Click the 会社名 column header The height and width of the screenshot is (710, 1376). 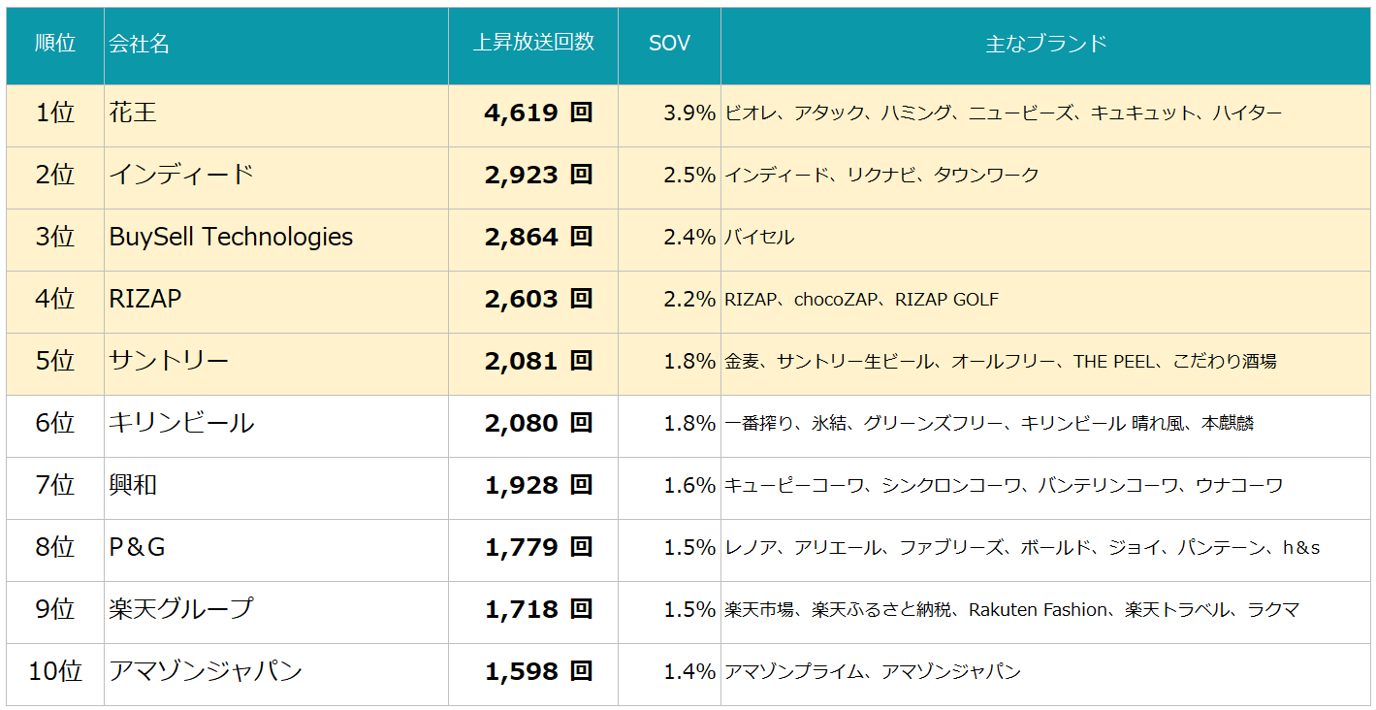276,44
